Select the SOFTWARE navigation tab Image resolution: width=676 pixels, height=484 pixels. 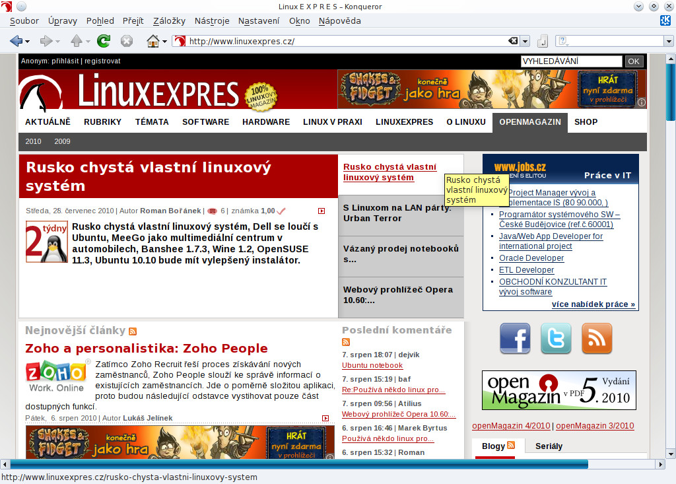206,122
